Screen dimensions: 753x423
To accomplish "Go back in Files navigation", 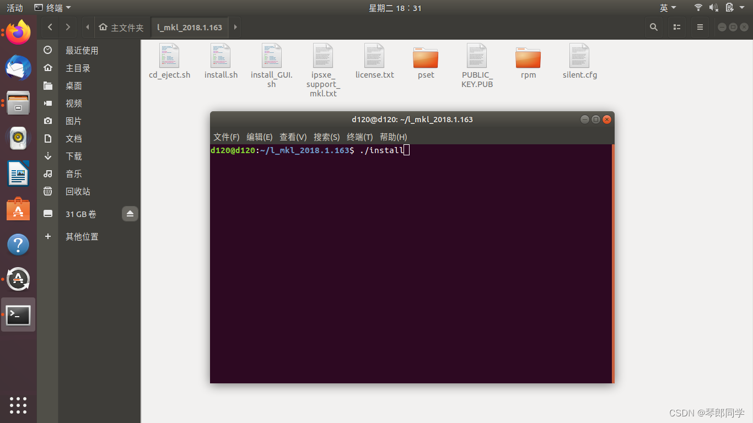I will 50,27.
